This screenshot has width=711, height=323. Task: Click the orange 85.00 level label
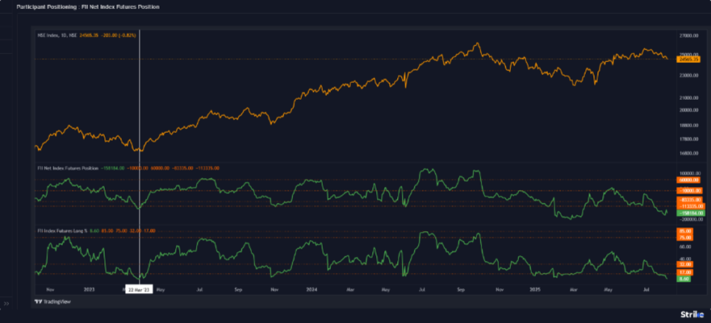click(686, 231)
